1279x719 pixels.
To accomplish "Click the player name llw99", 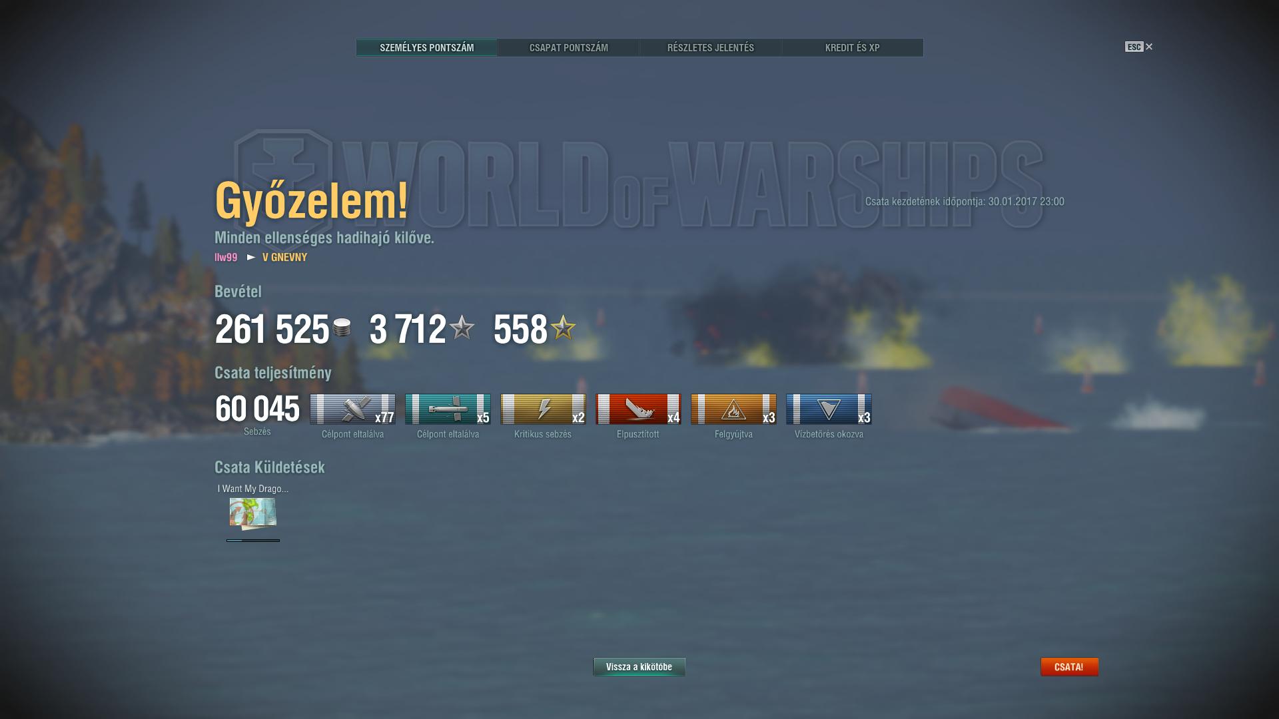I will [x=226, y=257].
